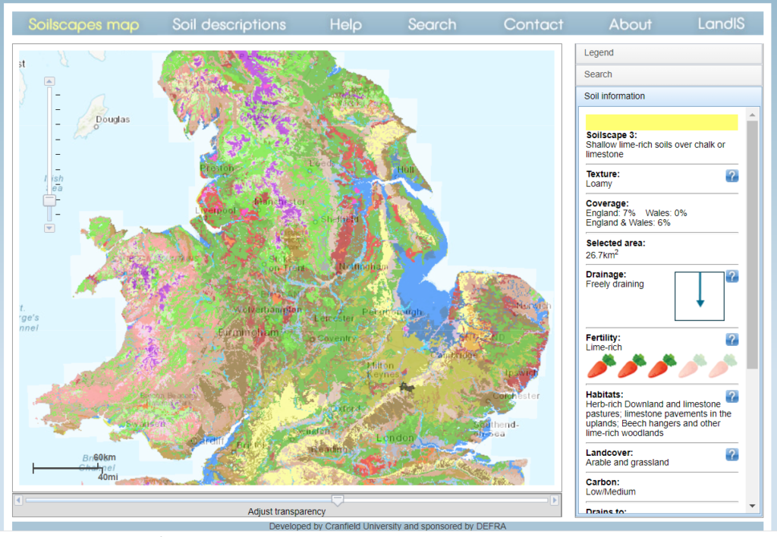777x537 pixels.
Task: Open the About page
Action: coord(631,24)
